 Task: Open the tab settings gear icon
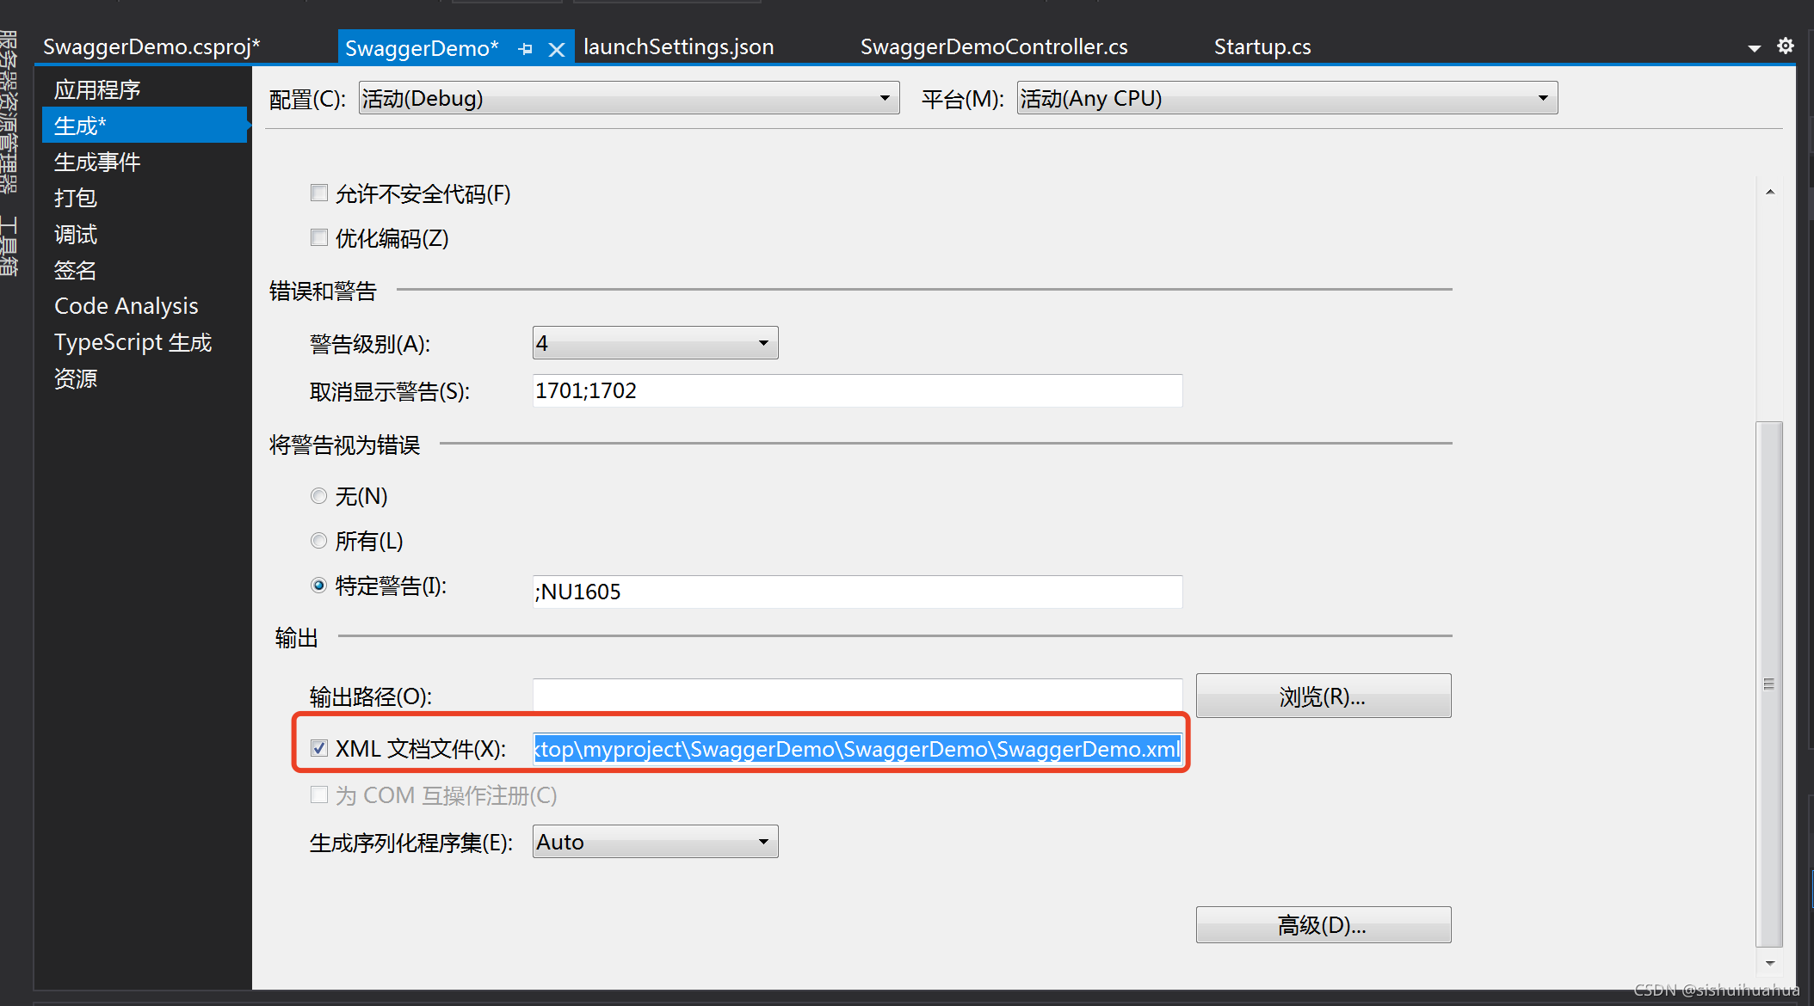(x=1786, y=46)
